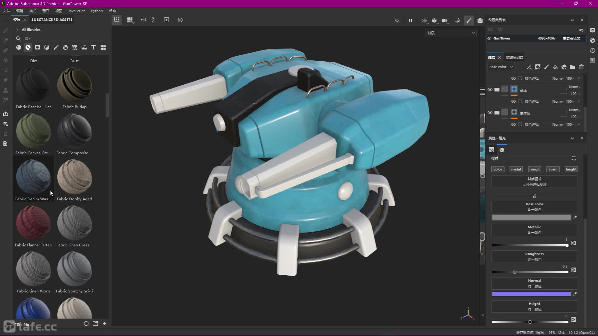The width and height of the screenshot is (598, 336).
Task: Add a new layer folder
Action: pyautogui.click(x=572, y=67)
